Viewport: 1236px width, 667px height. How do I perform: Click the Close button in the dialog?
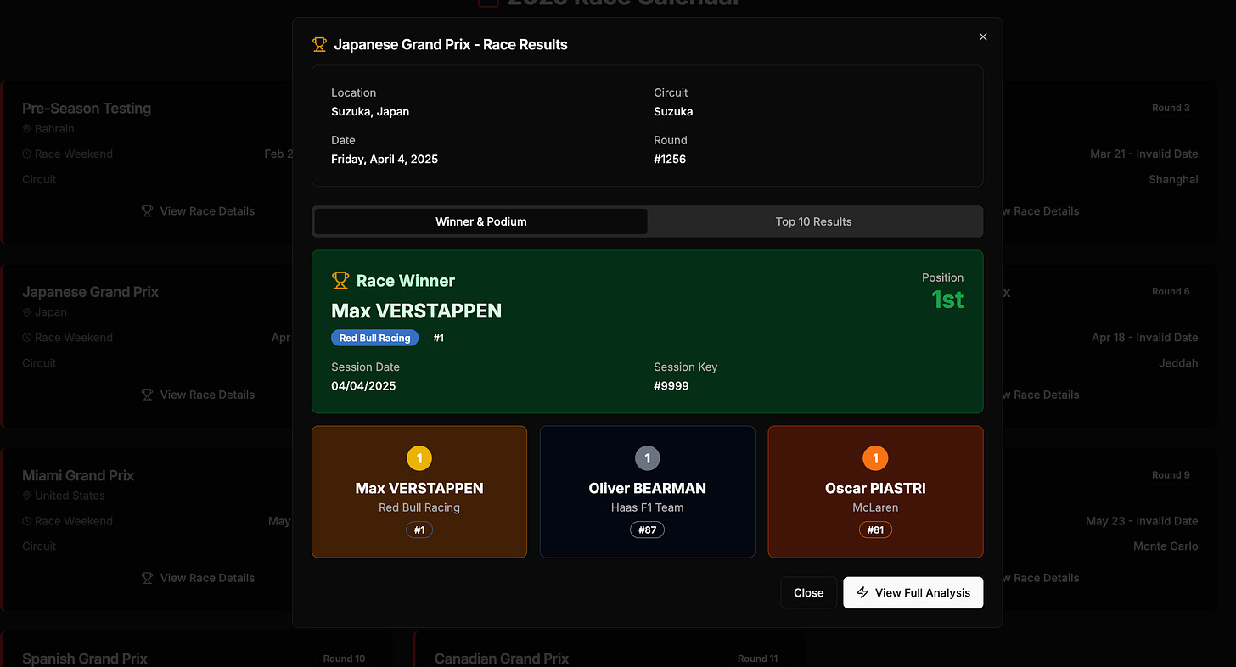pyautogui.click(x=809, y=592)
